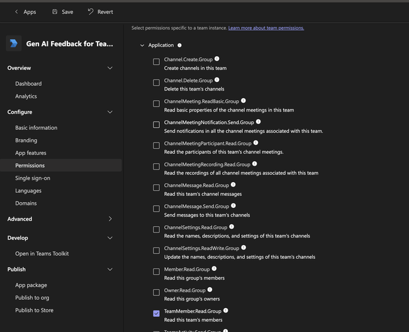Enable the Channel.Delete.Group permission checkbox

(x=156, y=83)
